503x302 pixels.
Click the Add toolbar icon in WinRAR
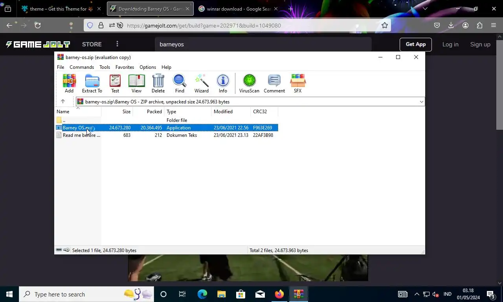[69, 83]
